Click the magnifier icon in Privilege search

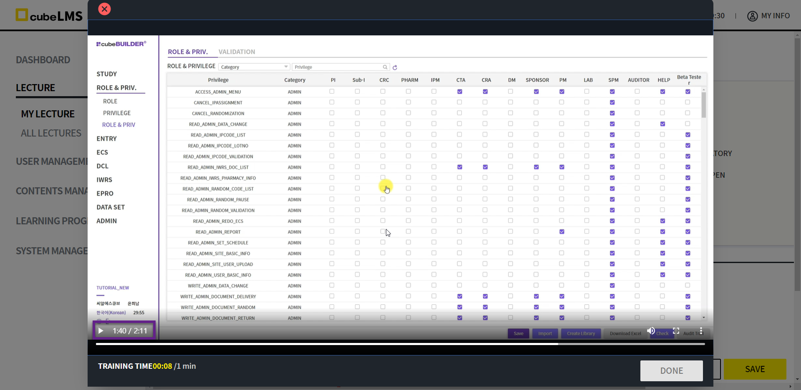click(x=385, y=67)
